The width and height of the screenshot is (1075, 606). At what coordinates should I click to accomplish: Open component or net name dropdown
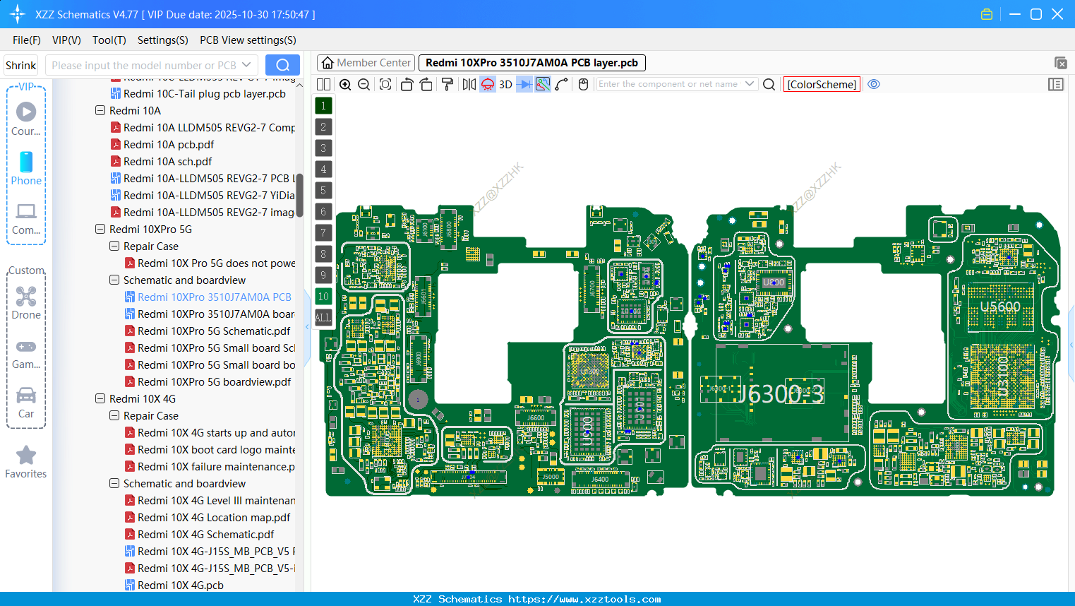coord(750,84)
